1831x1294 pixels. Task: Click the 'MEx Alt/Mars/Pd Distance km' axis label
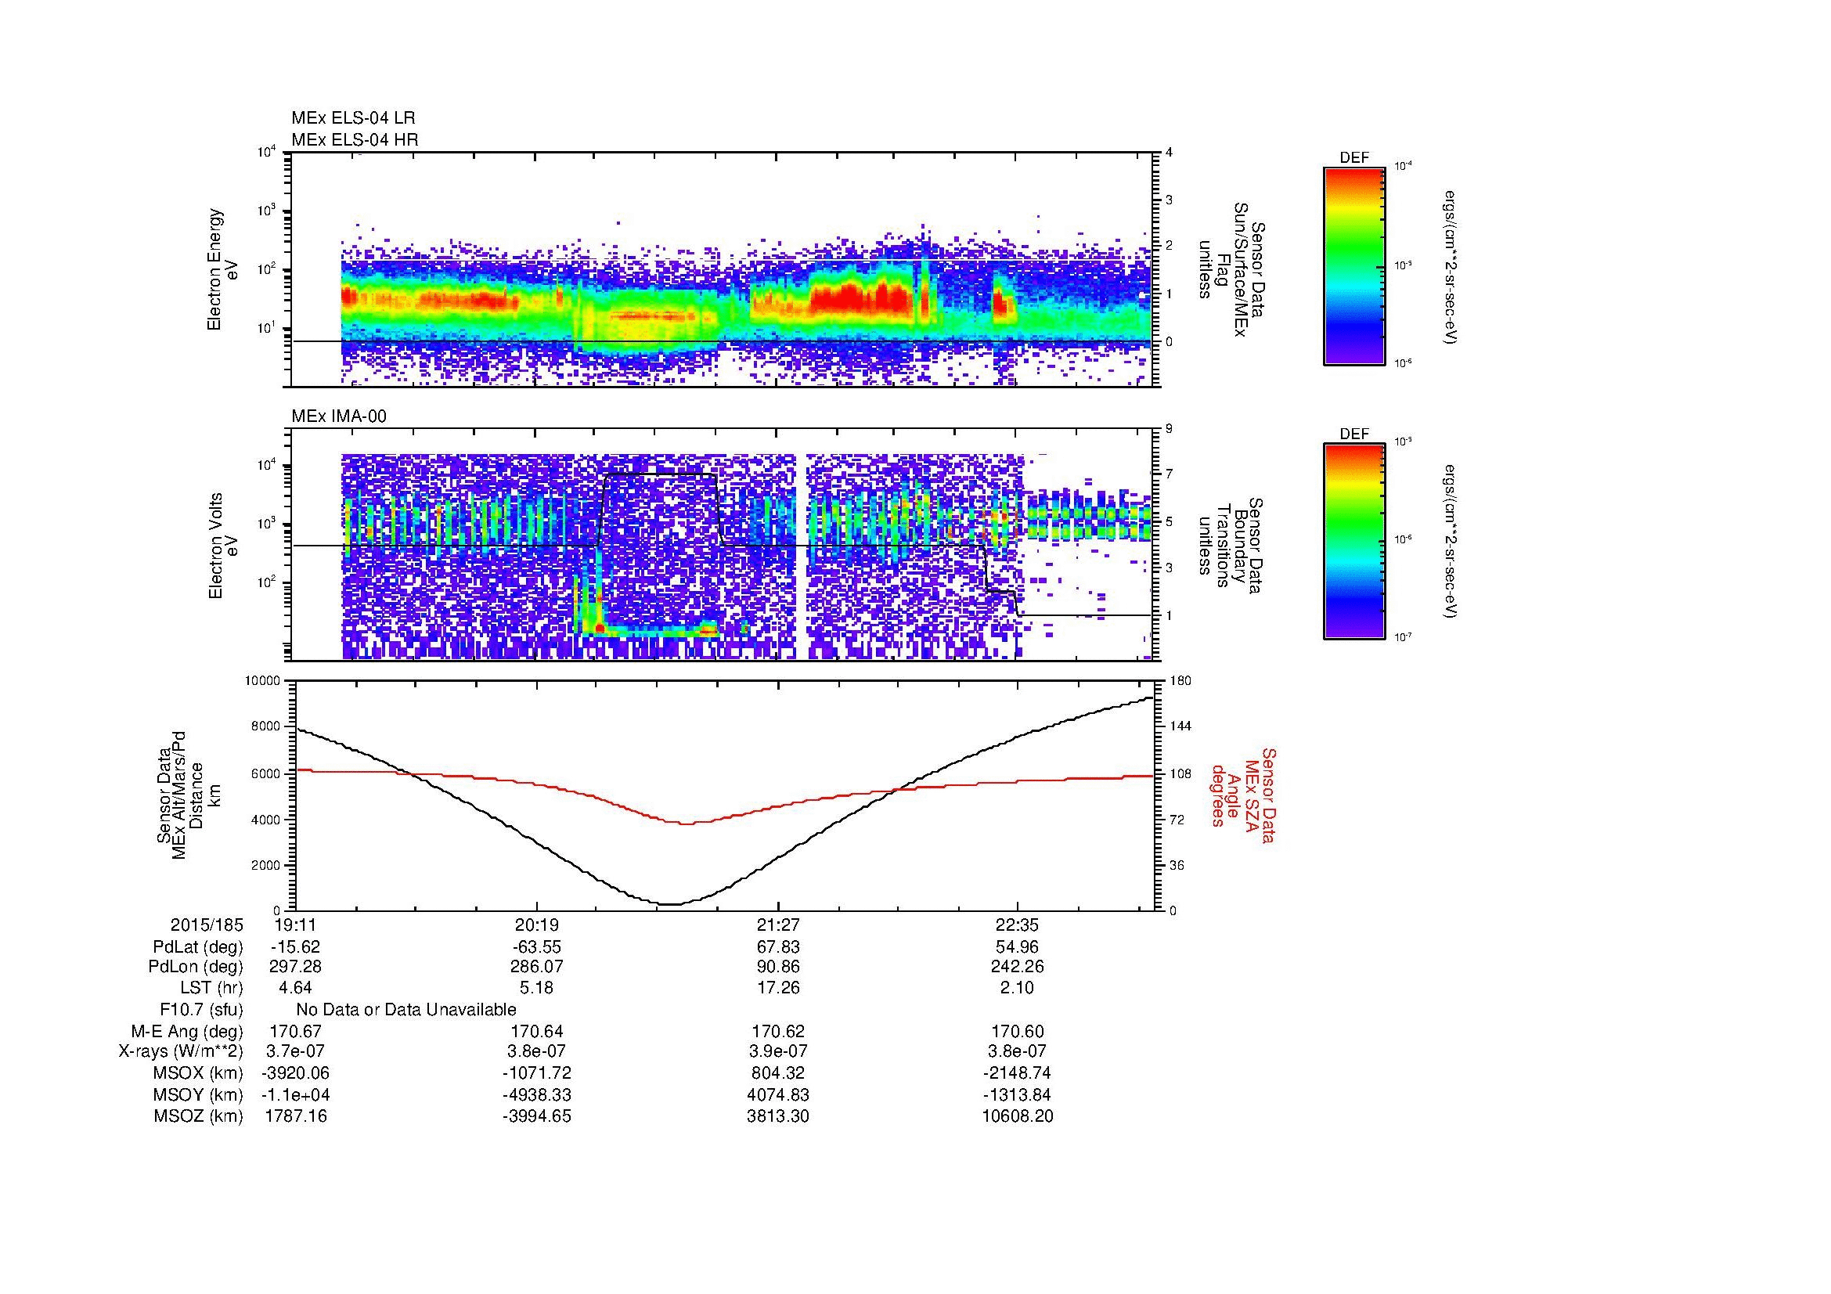tap(187, 795)
